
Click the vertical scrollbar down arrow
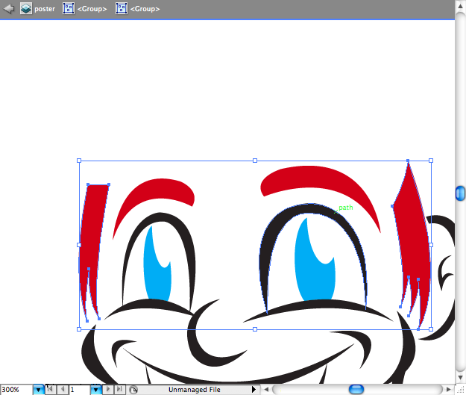(x=460, y=377)
